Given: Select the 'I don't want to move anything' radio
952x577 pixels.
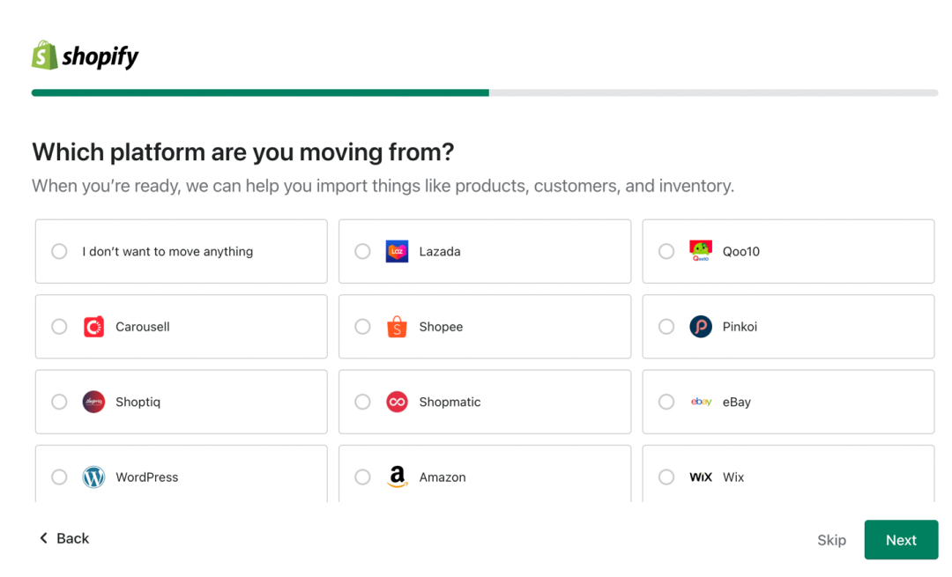Looking at the screenshot, I should click(59, 251).
